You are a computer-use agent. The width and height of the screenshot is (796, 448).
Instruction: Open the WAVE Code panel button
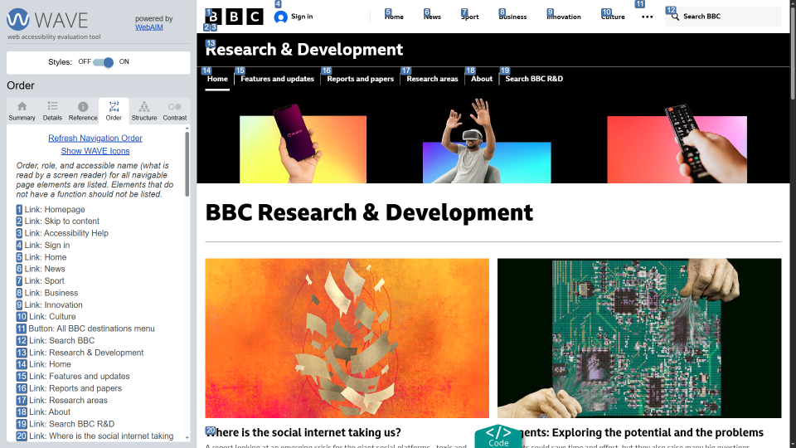pos(498,436)
